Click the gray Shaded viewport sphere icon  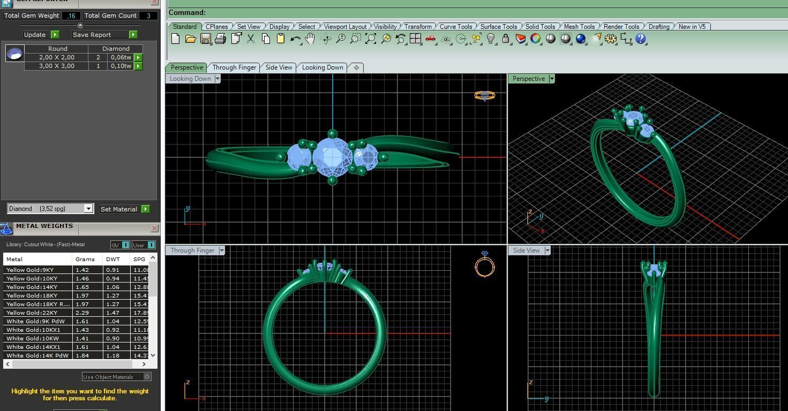click(550, 39)
